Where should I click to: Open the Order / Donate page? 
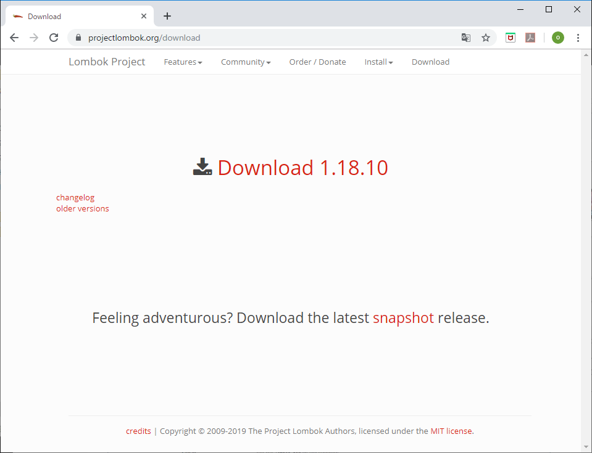[317, 62]
